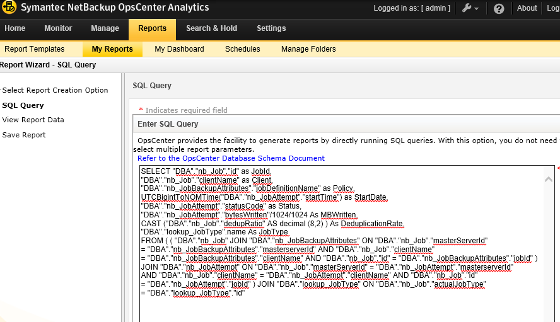Select the Reports tab
Image resolution: width=560 pixels, height=322 pixels.
152,29
